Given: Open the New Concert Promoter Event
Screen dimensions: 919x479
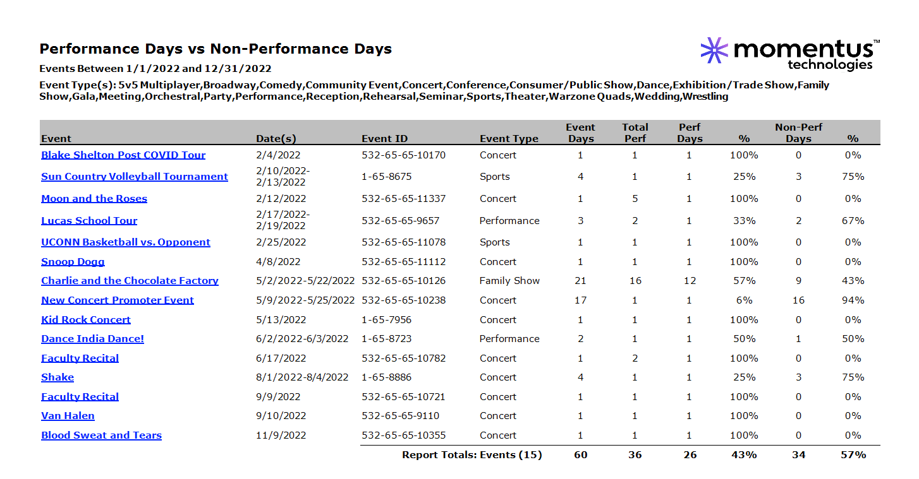Looking at the screenshot, I should click(x=118, y=300).
